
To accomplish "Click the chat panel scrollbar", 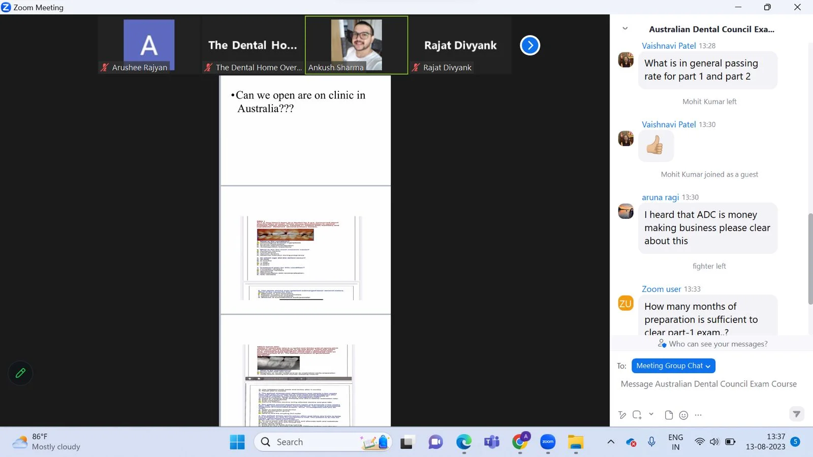I will pyautogui.click(x=810, y=259).
